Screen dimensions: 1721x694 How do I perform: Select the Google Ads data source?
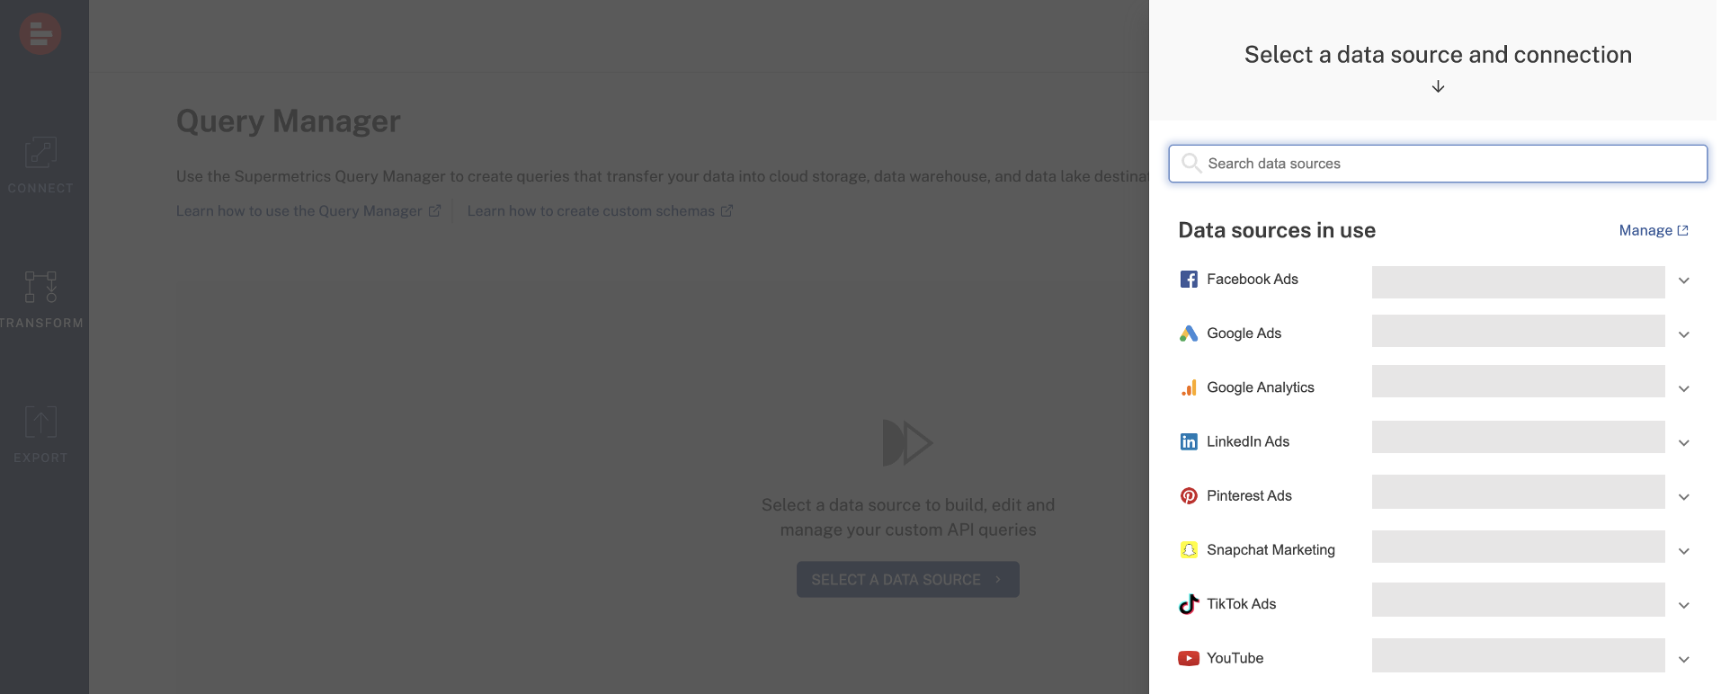pyautogui.click(x=1244, y=334)
